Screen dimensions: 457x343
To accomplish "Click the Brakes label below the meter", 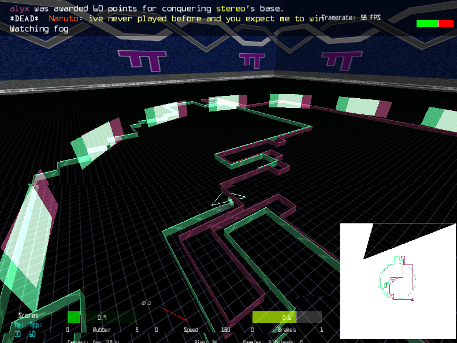I will click(x=287, y=330).
